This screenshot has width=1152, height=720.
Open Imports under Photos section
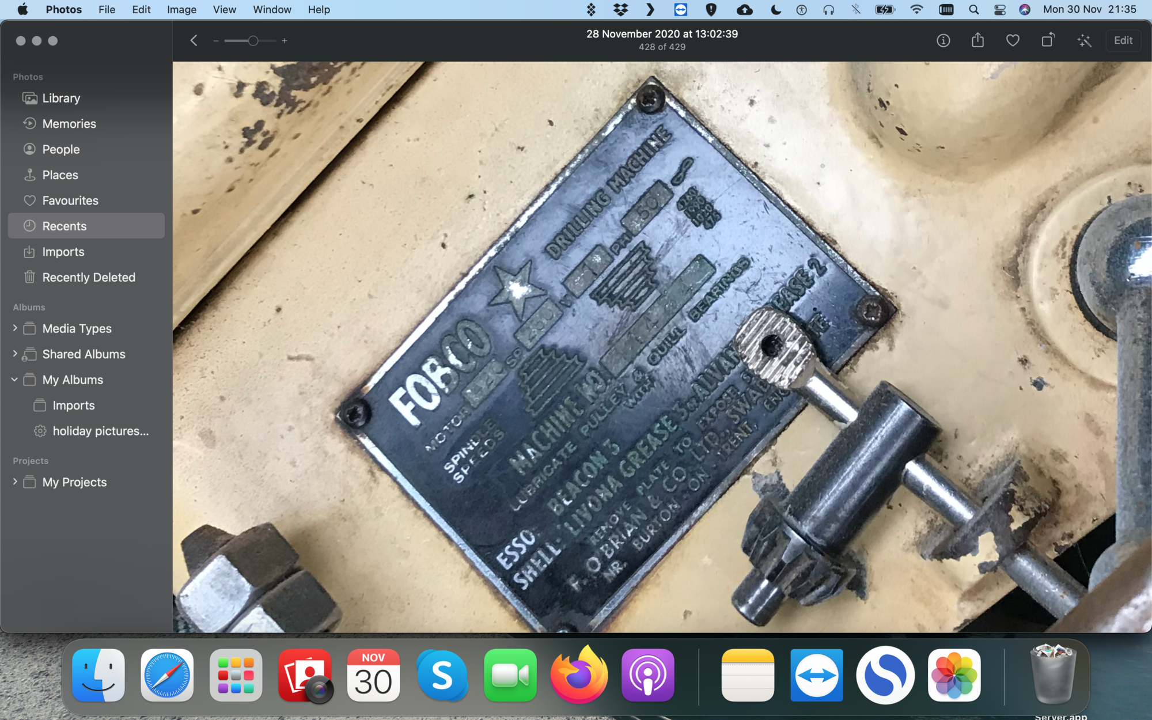86,252
